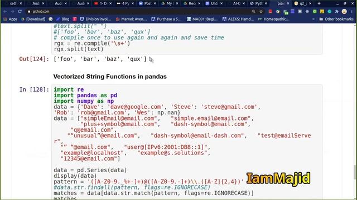The image size is (357, 200).
Task: Click the "['foo', 'bar', 'baz', 'qux']" output
Action: [x=100, y=59]
